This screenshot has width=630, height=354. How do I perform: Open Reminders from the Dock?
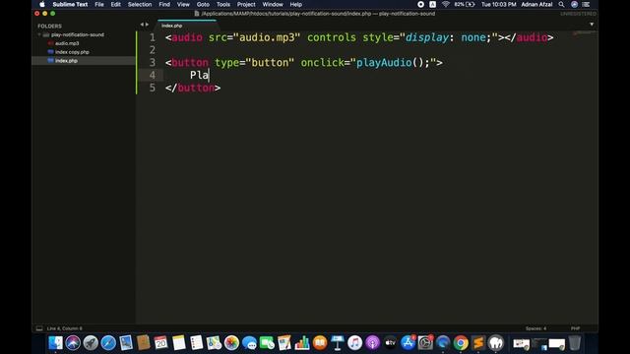point(197,343)
